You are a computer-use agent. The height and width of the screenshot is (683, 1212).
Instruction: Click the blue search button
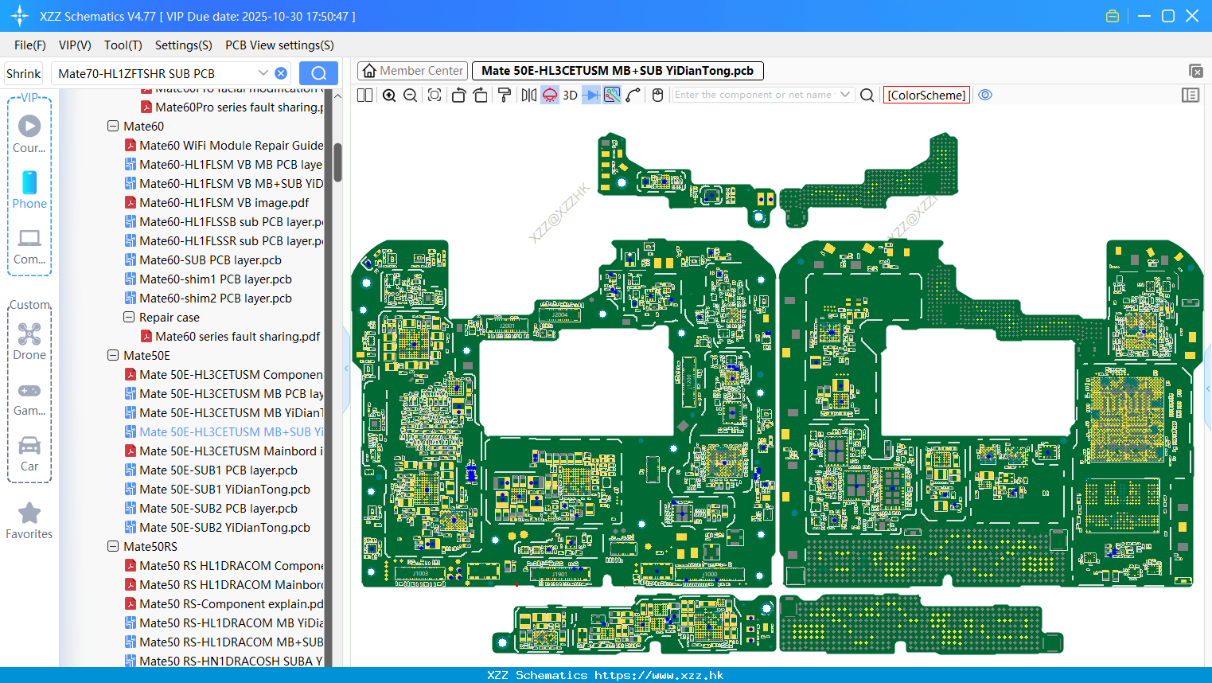[x=318, y=73]
